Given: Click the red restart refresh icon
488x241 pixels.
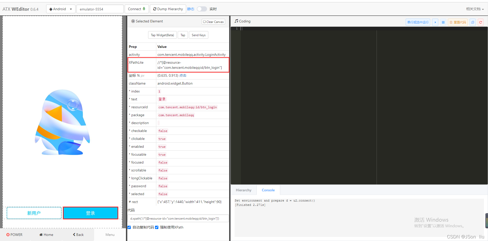Looking at the screenshot, I should [x=480, y=22].
